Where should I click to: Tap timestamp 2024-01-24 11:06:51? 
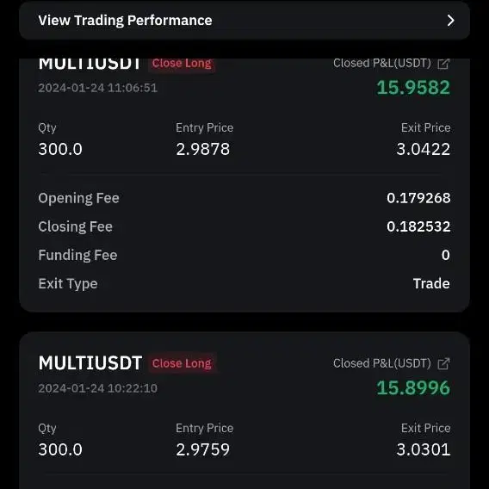click(97, 88)
